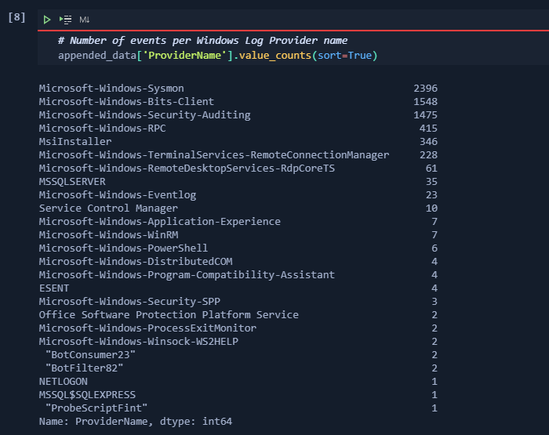Click the count value 10

pos(431,208)
